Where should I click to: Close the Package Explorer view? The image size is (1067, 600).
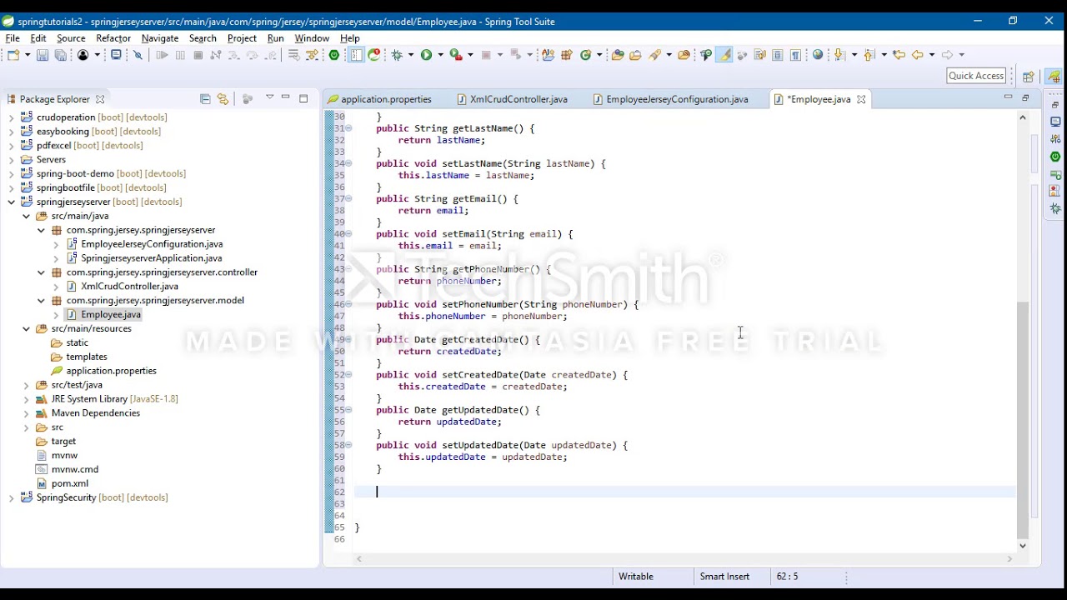point(100,99)
